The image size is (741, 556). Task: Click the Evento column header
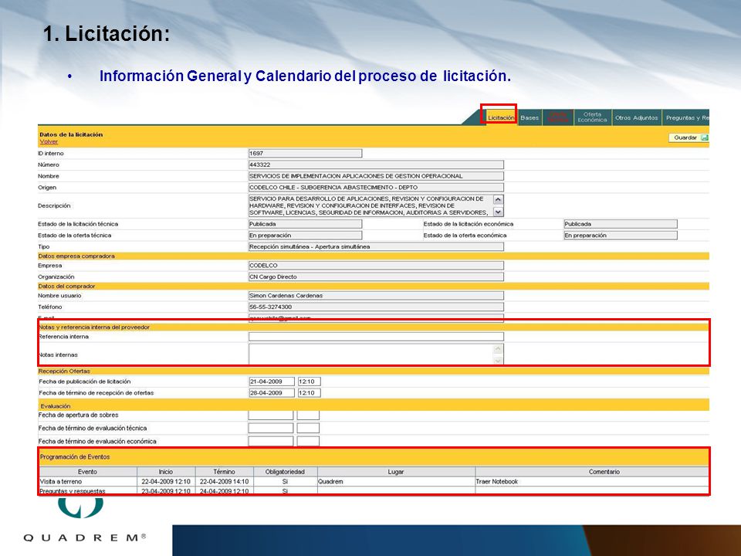[x=88, y=472]
